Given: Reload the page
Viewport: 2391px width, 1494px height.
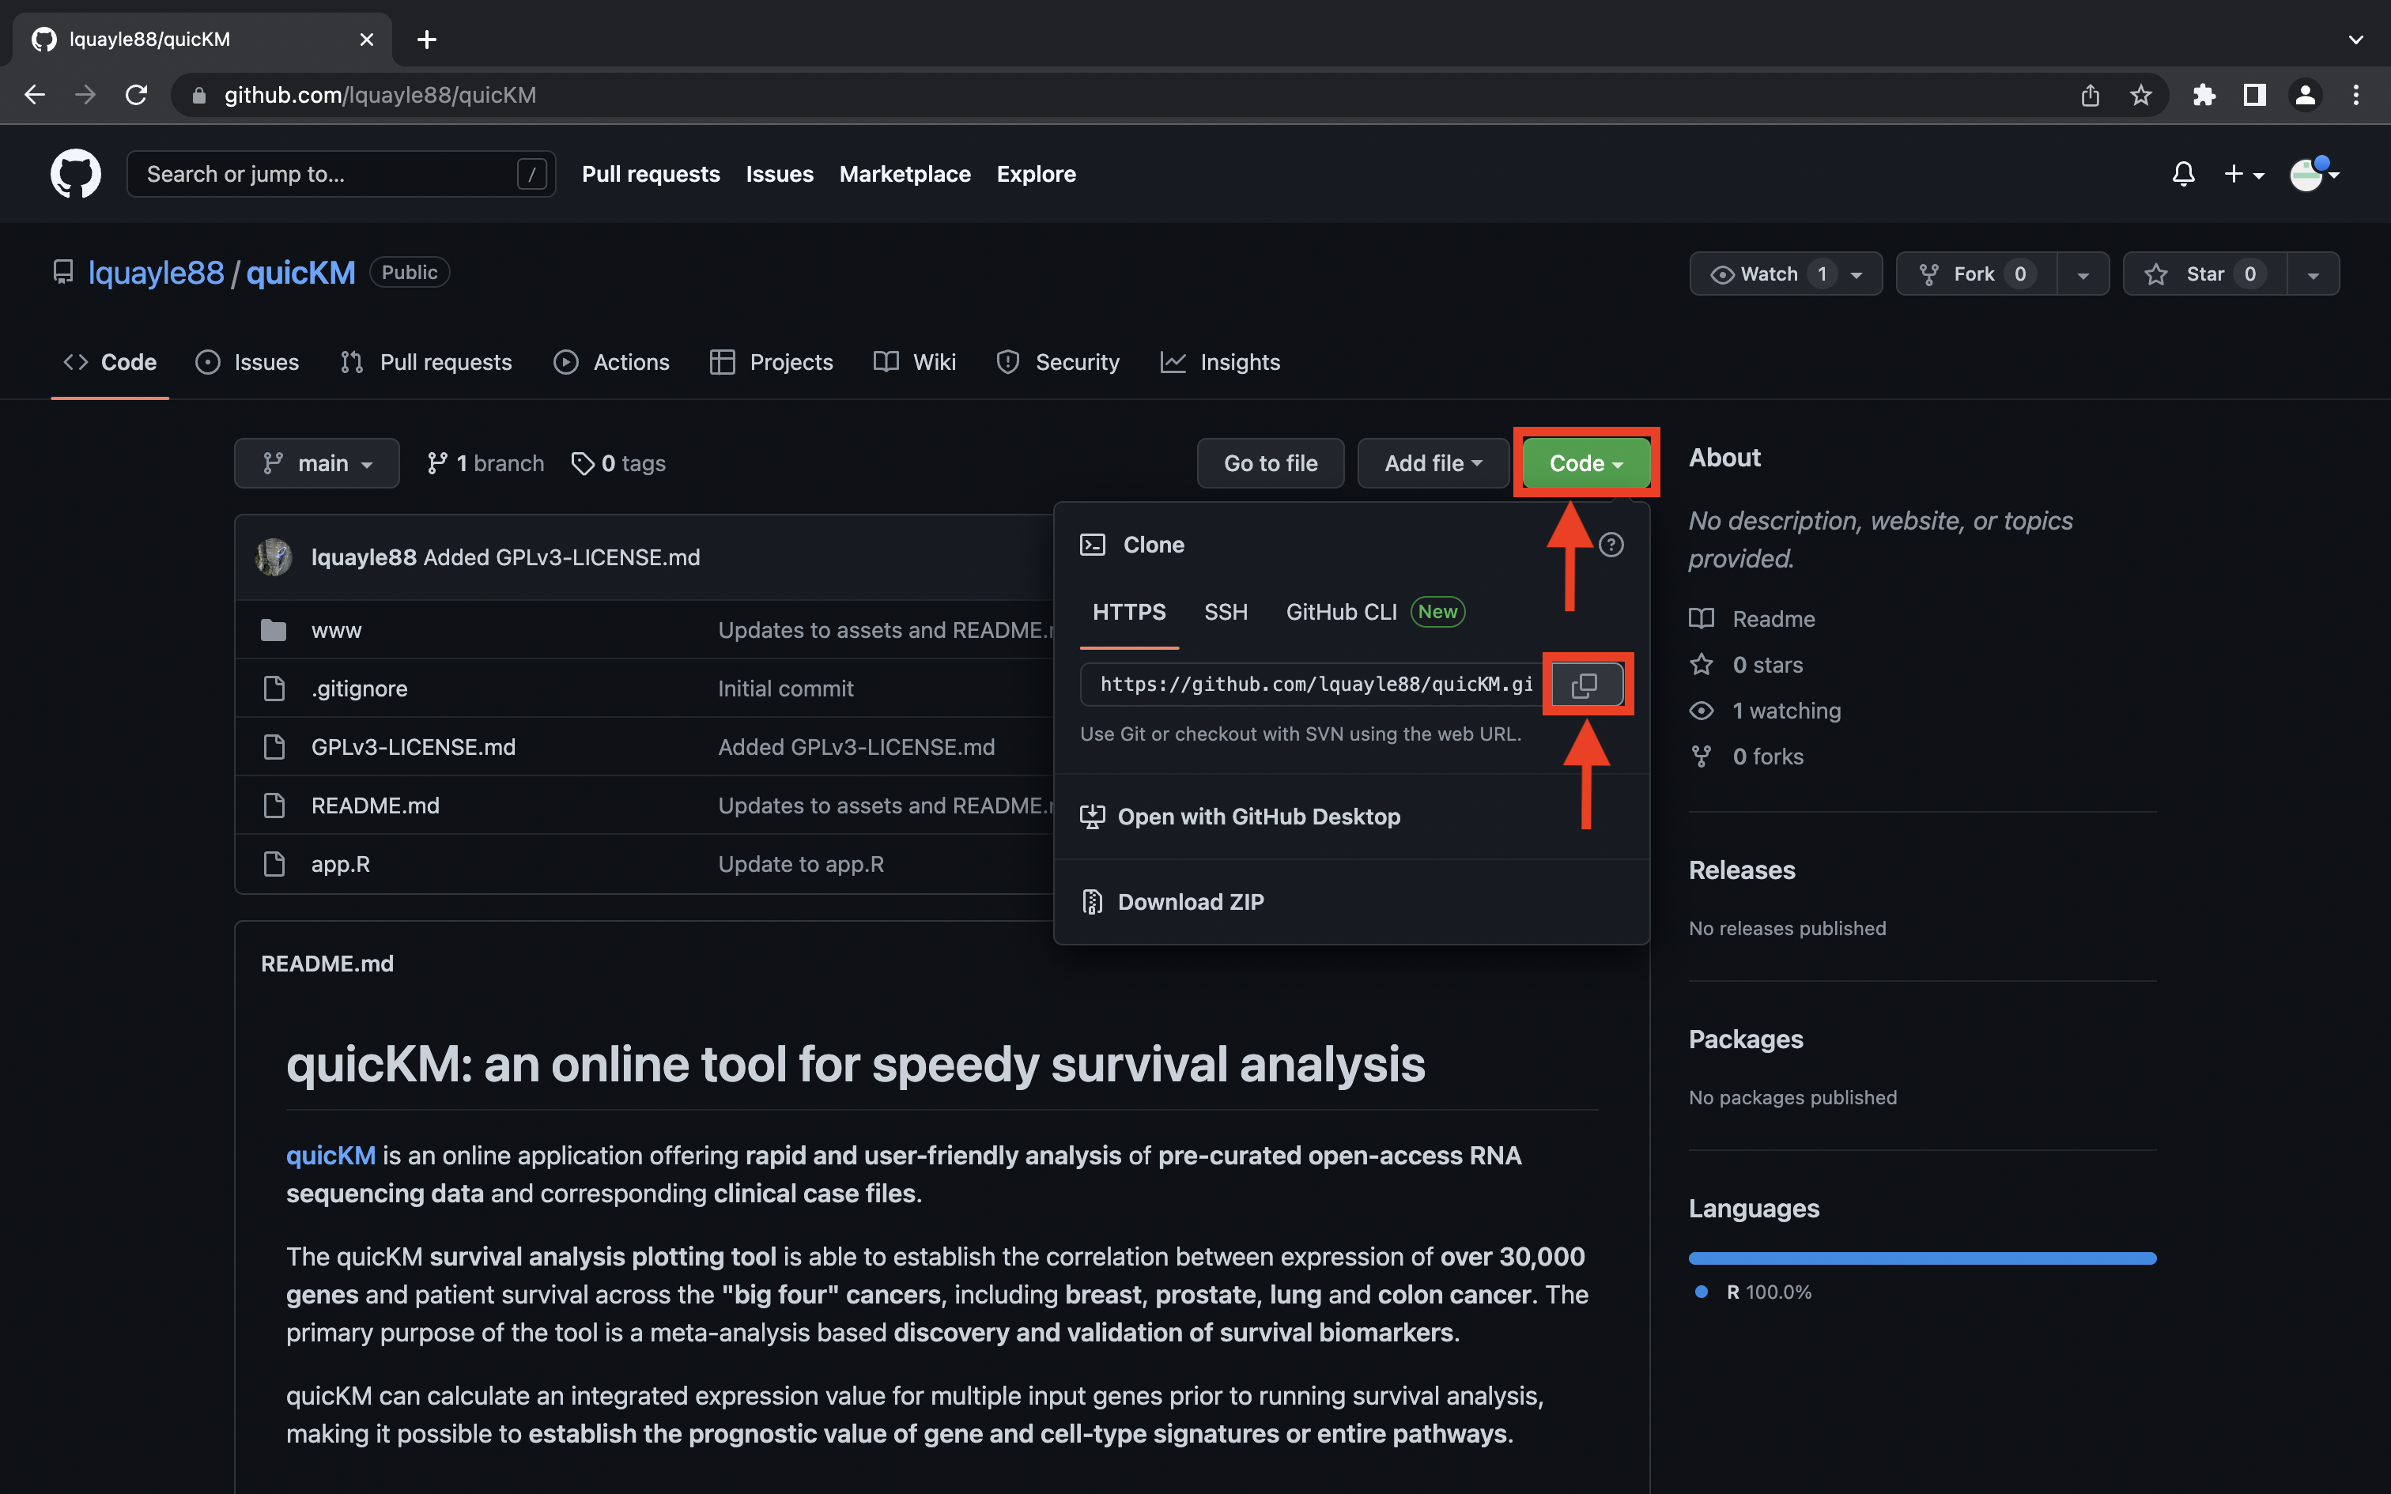Looking at the screenshot, I should click(x=136, y=95).
